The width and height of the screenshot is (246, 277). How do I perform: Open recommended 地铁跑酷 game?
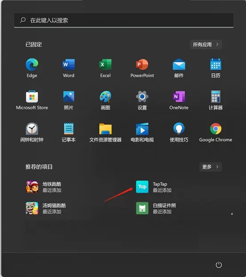tap(44, 187)
